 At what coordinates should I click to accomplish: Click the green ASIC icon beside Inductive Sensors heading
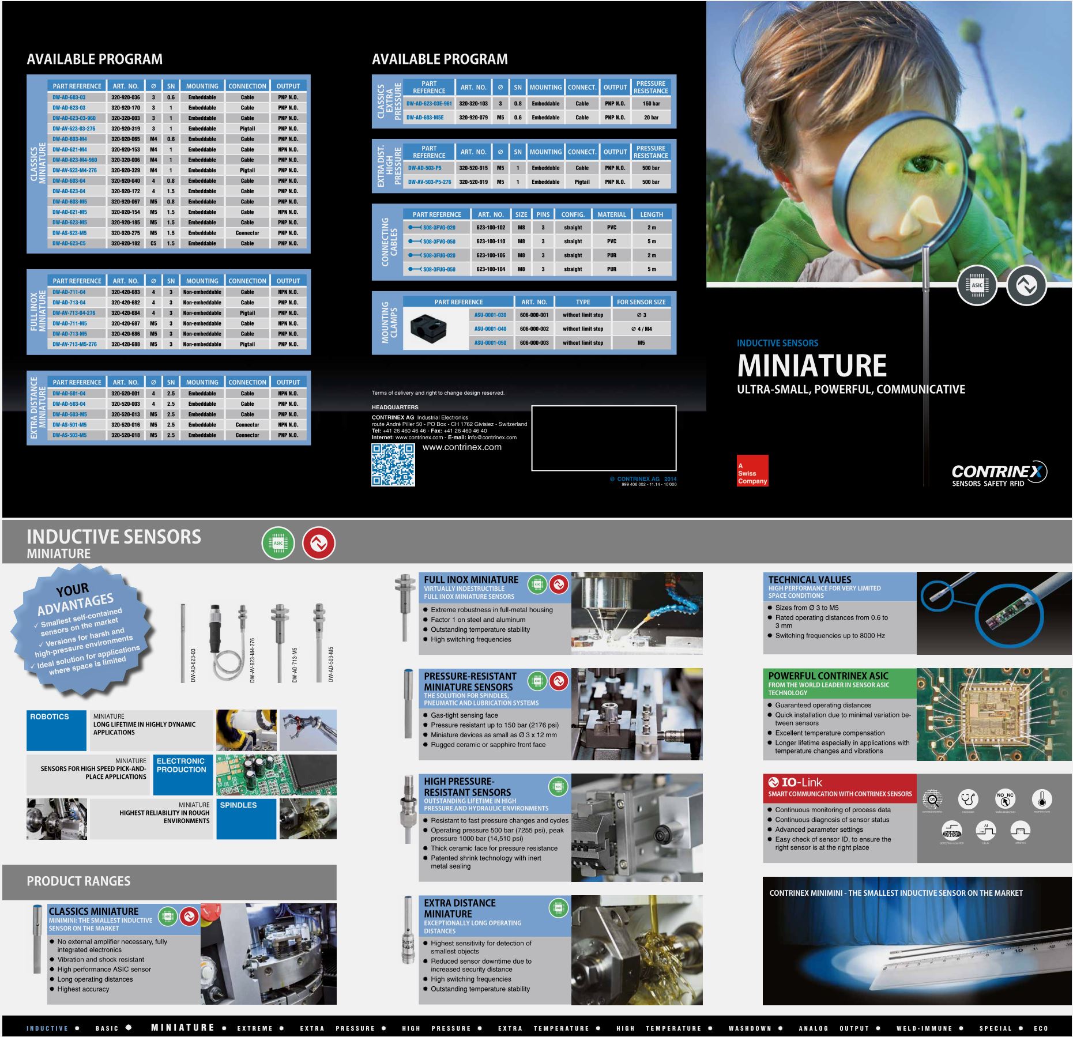(x=278, y=543)
